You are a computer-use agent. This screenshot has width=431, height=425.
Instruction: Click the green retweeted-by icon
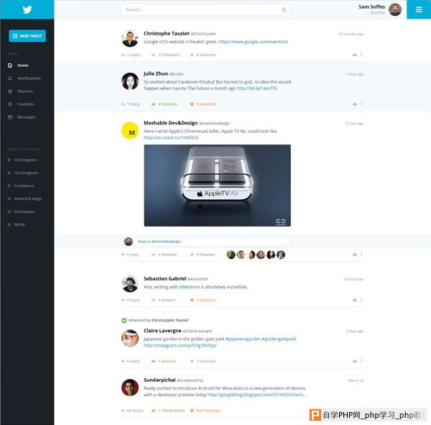tap(124, 321)
